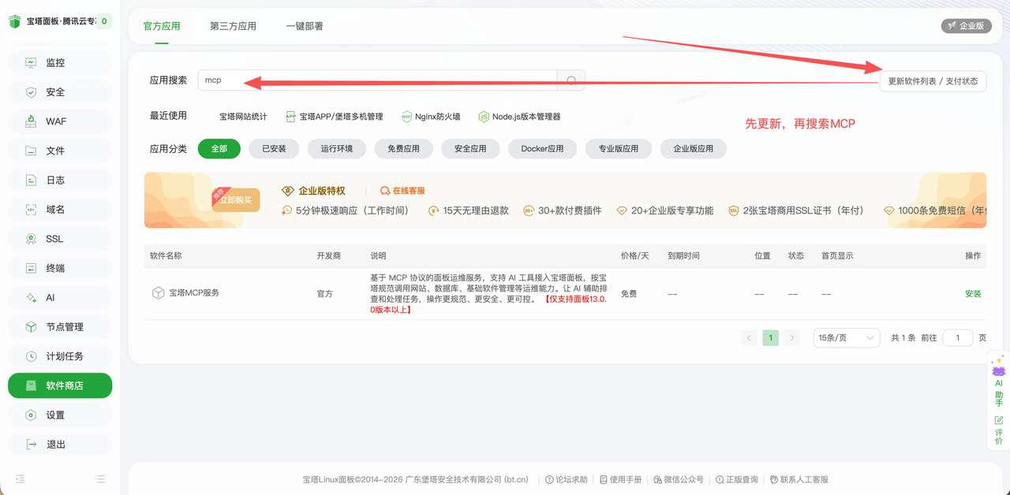1010x495 pixels.
Task: Click the 正版查询 footer link
Action: [x=736, y=479]
